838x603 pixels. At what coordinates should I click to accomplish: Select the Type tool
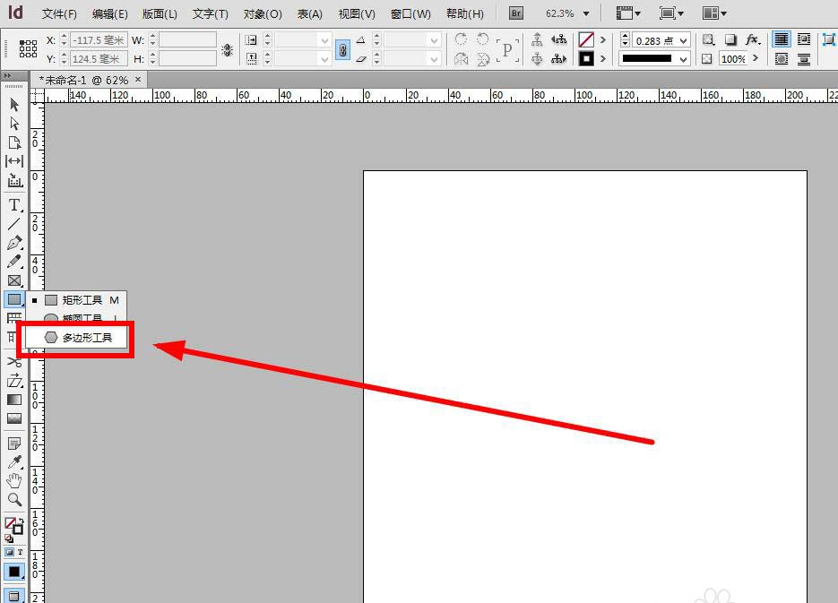pyautogui.click(x=14, y=205)
